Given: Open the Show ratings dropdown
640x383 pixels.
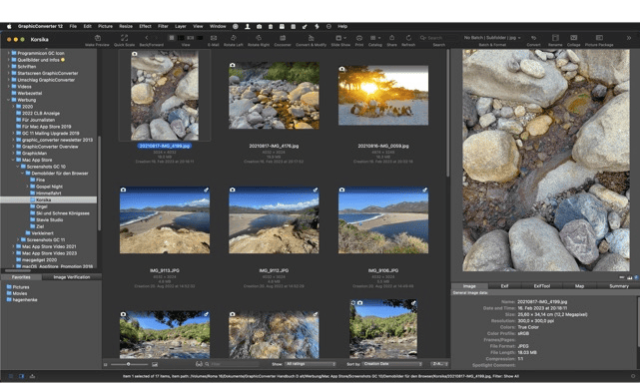Looking at the screenshot, I should pyautogui.click(x=311, y=364).
